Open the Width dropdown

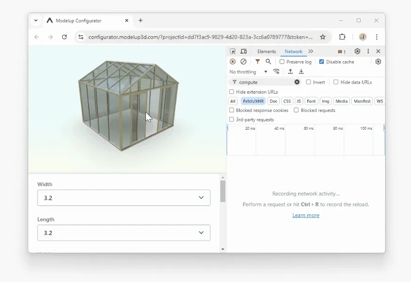click(x=124, y=198)
